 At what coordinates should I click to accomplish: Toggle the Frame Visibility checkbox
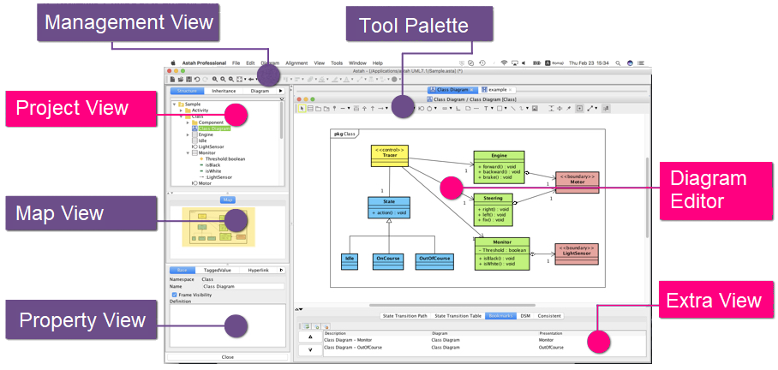[175, 294]
